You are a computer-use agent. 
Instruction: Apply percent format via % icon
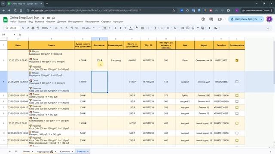click(x=61, y=28)
